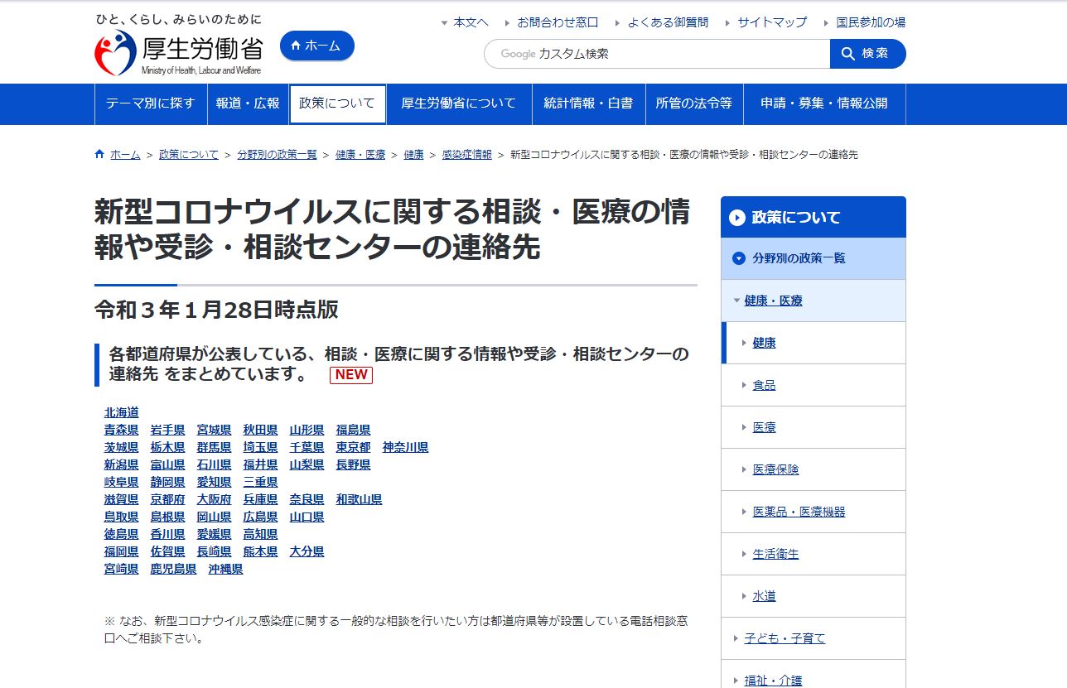Open 熊本県 prefecture link
This screenshot has height=688, width=1067.
(261, 551)
